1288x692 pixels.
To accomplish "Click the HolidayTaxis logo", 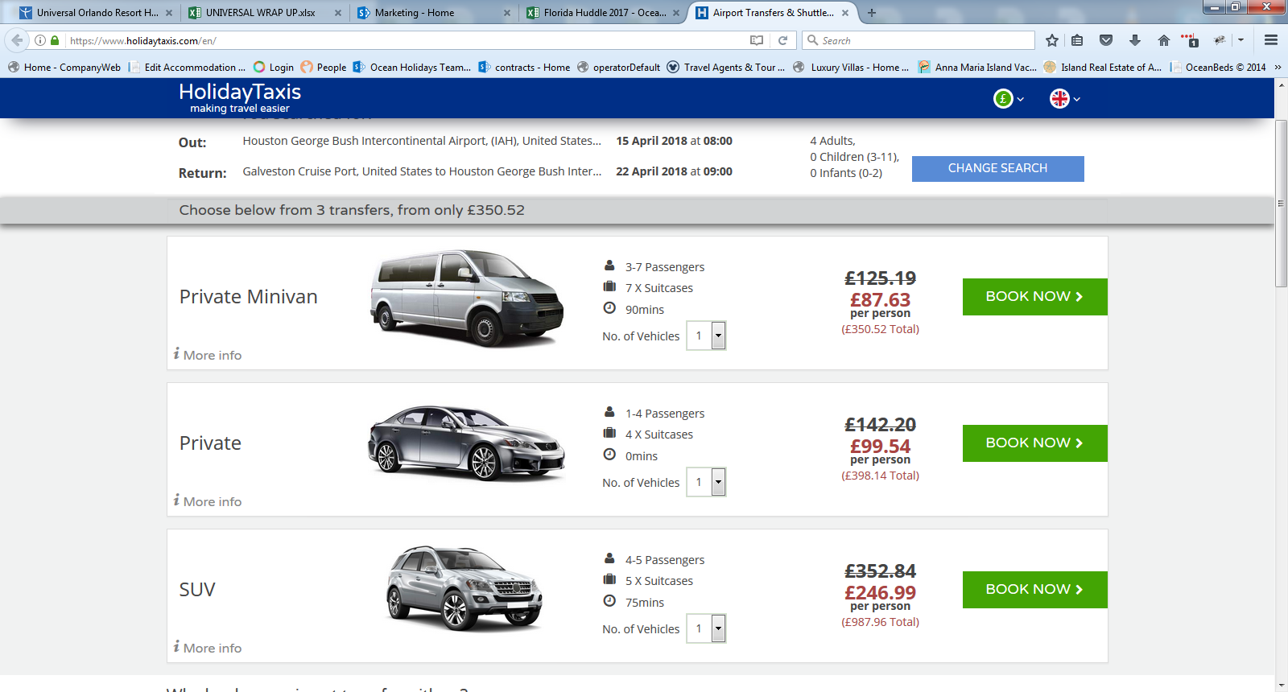I will click(x=240, y=98).
